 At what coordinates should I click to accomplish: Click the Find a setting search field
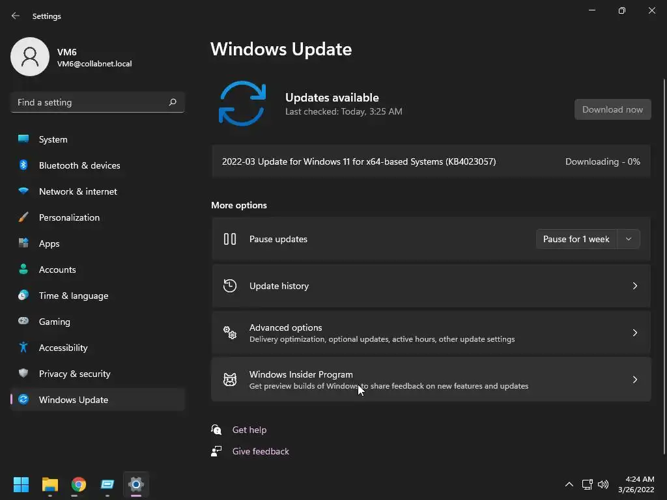(x=98, y=102)
